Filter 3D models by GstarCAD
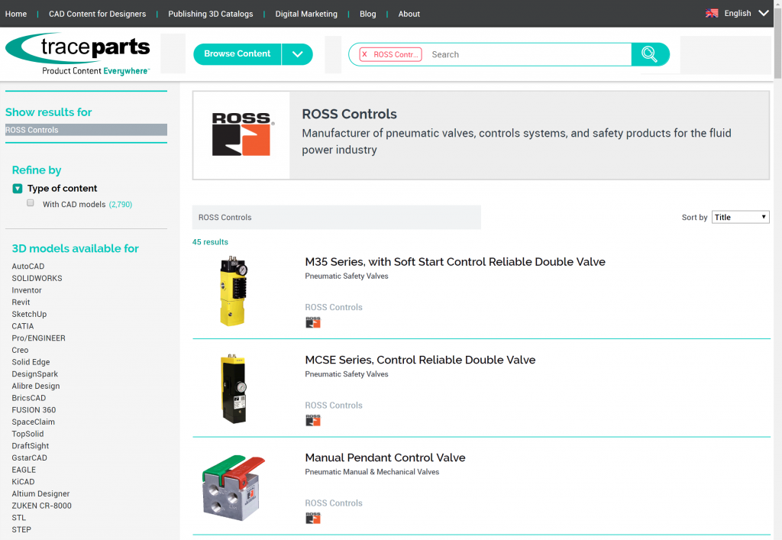Viewport: 782px width, 540px height. click(30, 458)
